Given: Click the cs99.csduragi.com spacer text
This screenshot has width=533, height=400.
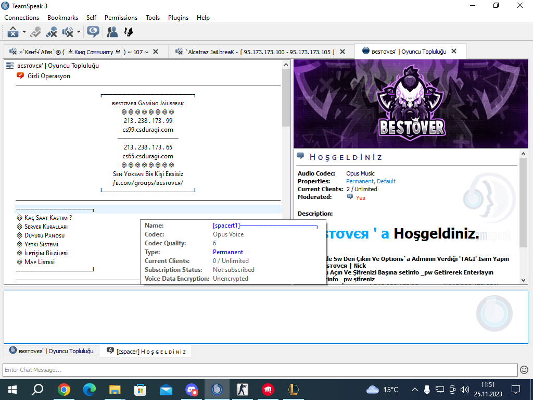Looking at the screenshot, I should 148,130.
